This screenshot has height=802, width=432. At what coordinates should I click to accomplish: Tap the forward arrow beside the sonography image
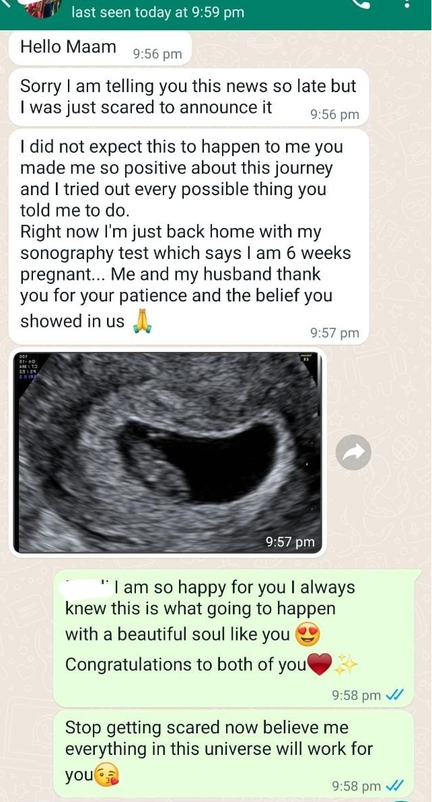(x=353, y=452)
